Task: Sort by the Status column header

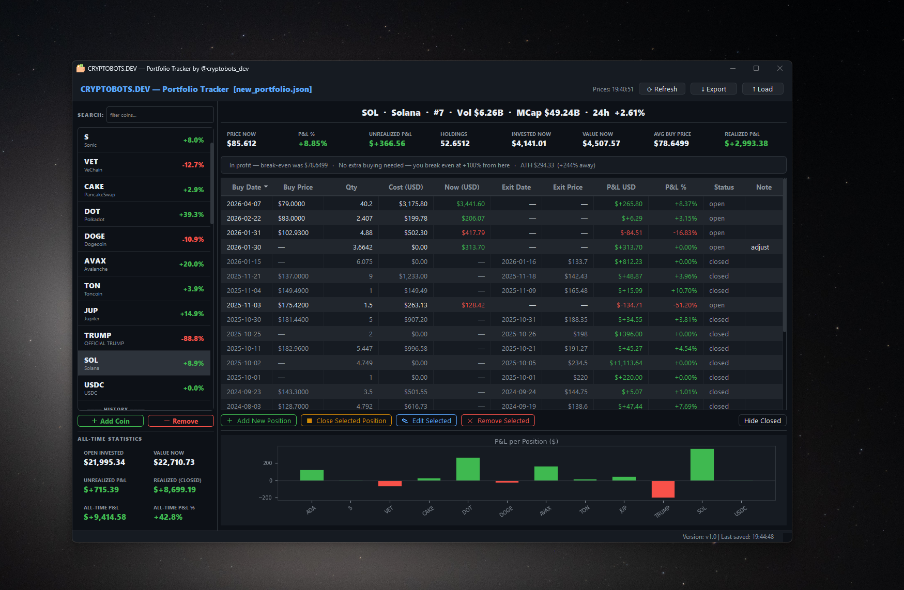Action: click(x=724, y=187)
